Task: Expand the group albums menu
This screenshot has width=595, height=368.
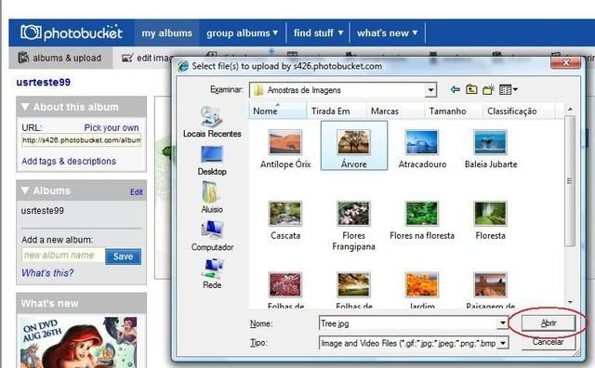Action: click(x=242, y=33)
